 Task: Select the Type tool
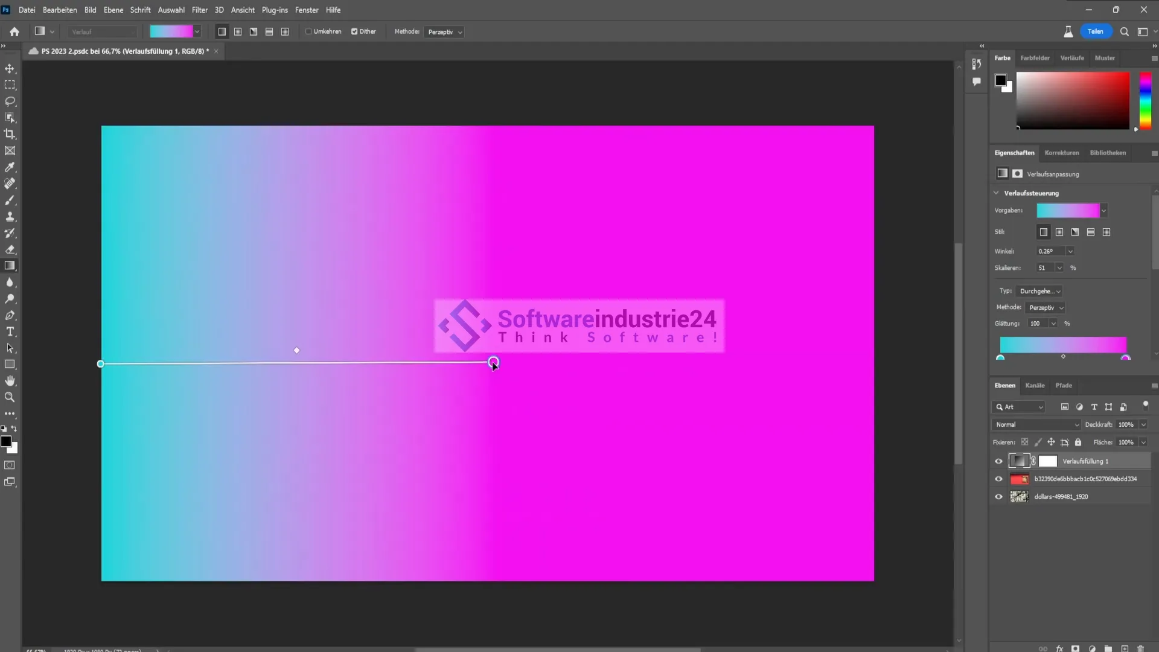[10, 331]
